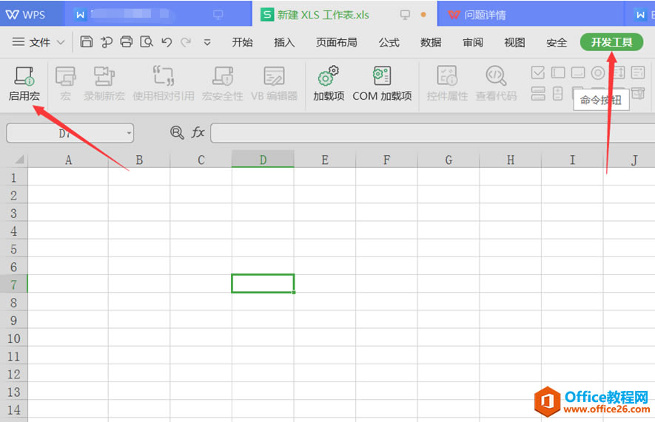Click the select-all corner triangle

[x=19, y=160]
